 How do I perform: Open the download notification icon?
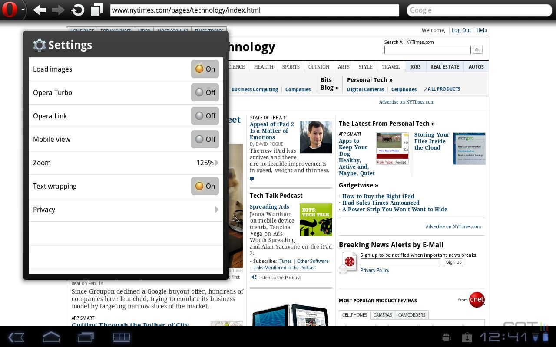point(467,337)
